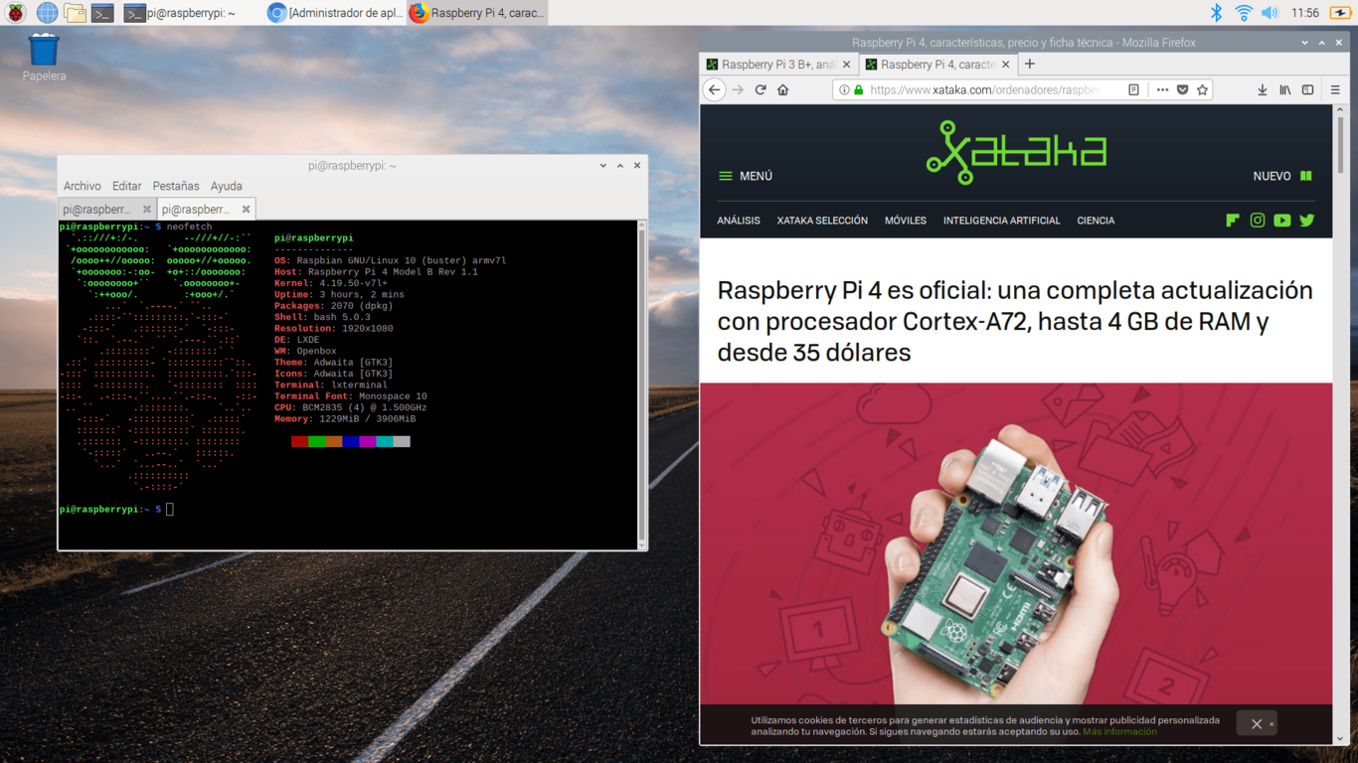Viewport: 1358px width, 763px height.
Task: Reload the Xataka page in Firefox
Action: click(x=760, y=89)
